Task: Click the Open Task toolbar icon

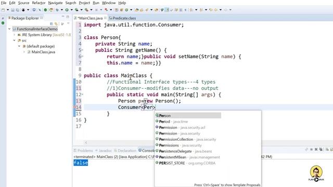Action: point(142,10)
